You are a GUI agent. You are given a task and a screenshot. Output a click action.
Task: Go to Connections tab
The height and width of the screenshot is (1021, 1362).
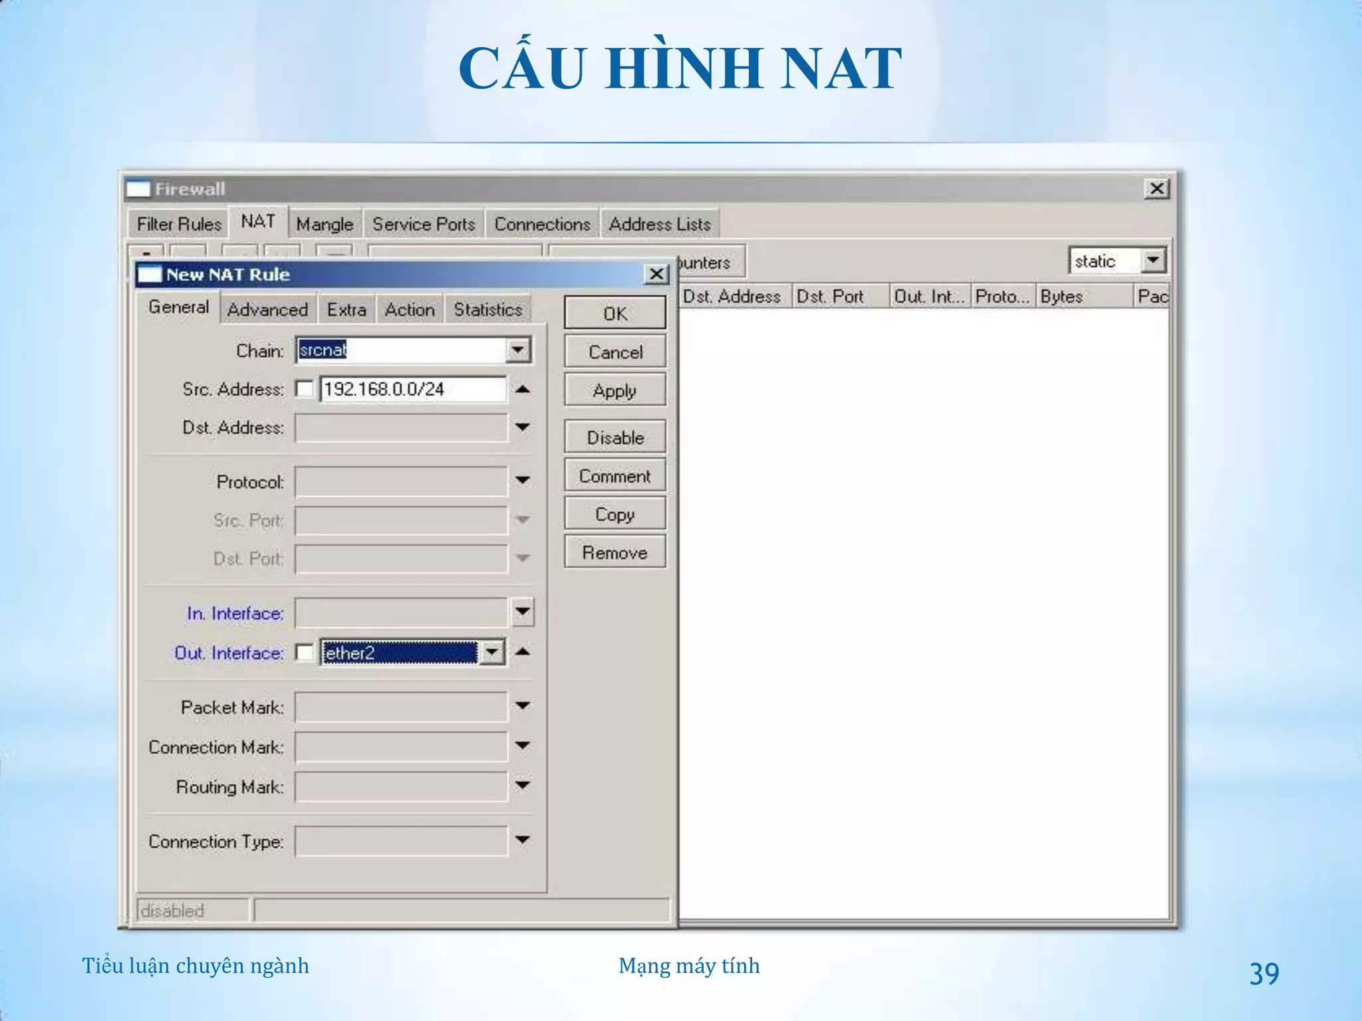(x=542, y=224)
